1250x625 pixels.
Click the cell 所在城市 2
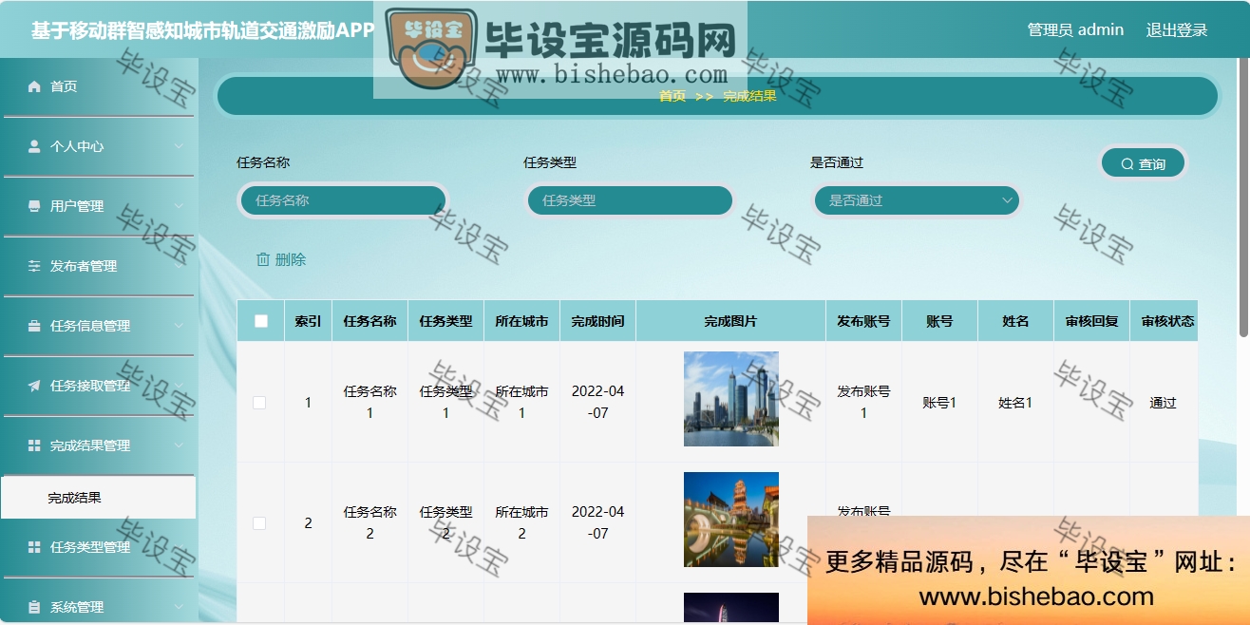pyautogui.click(x=521, y=522)
